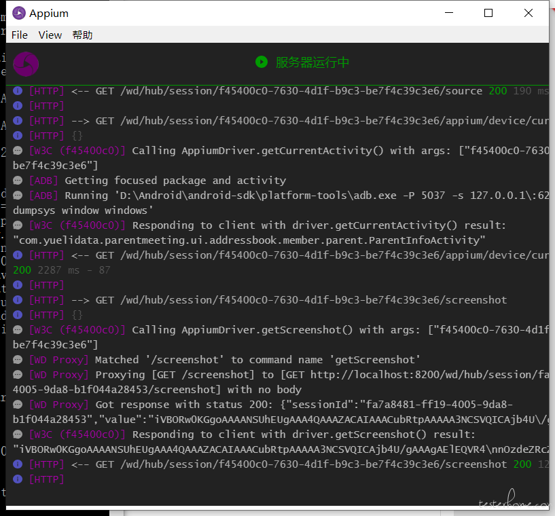Click the 'Got response with status 200' text
The width and height of the screenshot is (555, 516).
(184, 405)
